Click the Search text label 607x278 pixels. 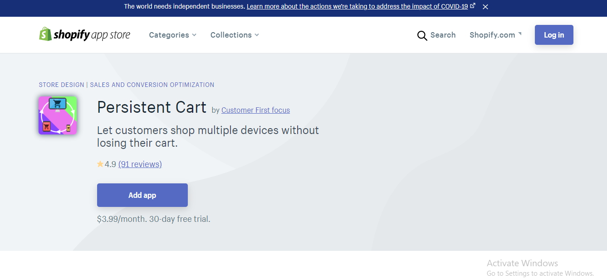[443, 35]
